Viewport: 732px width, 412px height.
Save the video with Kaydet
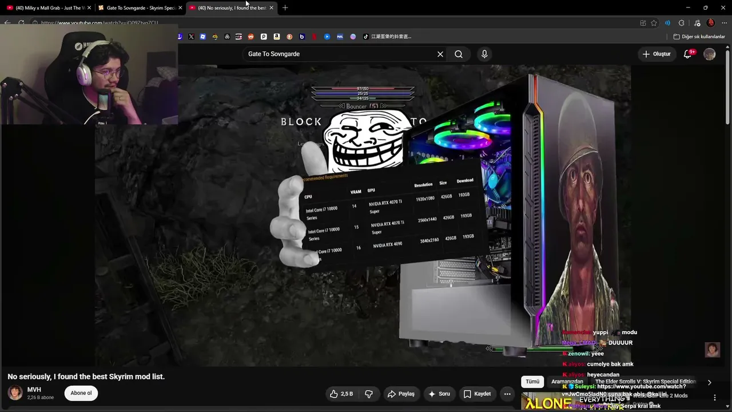(477, 394)
